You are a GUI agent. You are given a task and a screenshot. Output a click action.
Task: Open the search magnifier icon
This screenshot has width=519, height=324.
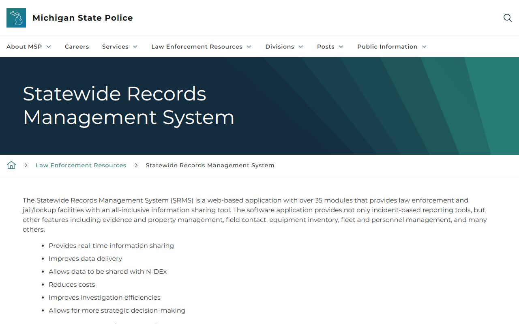point(507,18)
